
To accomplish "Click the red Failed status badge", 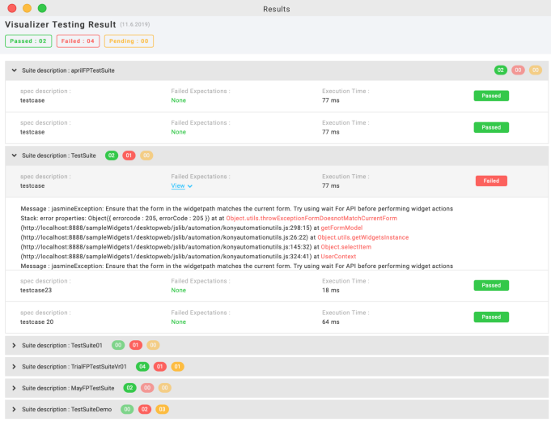I will [x=490, y=181].
